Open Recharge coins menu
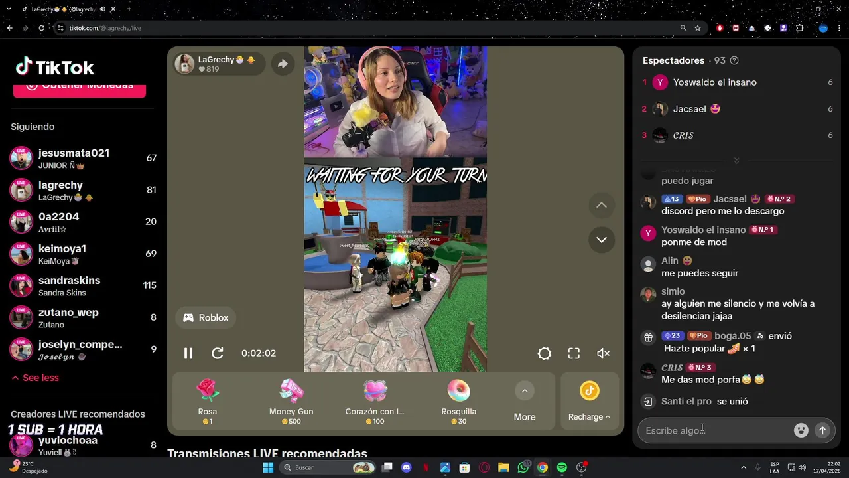The image size is (849, 478). [590, 402]
